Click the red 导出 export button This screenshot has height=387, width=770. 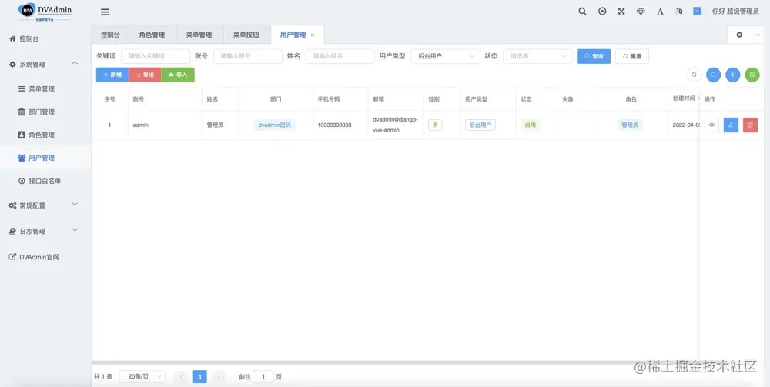point(145,75)
